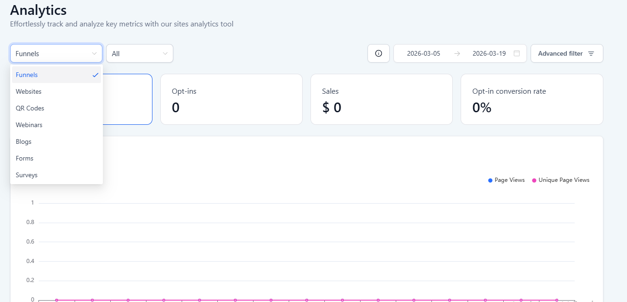Collapse the Funnels dropdown selector
627x302 pixels.
pos(56,53)
